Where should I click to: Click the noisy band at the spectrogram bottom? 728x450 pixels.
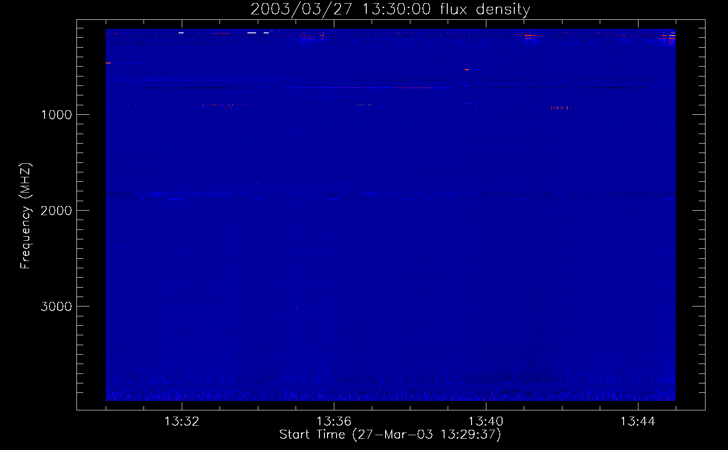(x=391, y=395)
